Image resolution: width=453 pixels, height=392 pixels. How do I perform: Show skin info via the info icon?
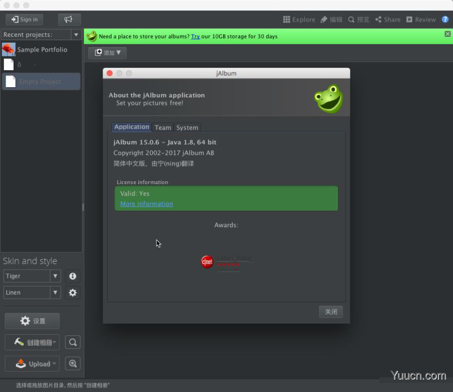(72, 276)
